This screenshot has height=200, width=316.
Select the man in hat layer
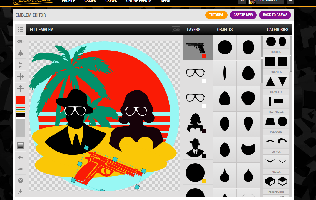(x=198, y=148)
